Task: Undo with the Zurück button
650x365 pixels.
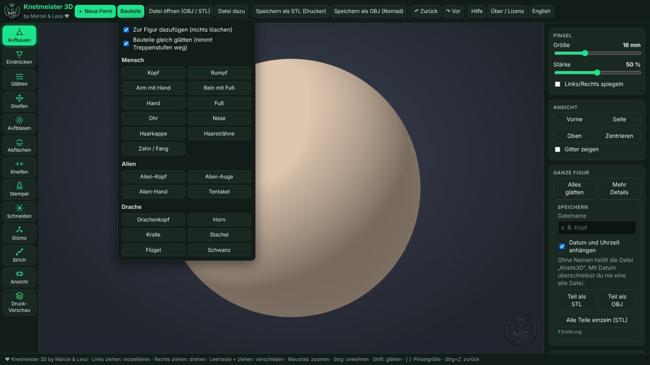Action: coord(426,11)
